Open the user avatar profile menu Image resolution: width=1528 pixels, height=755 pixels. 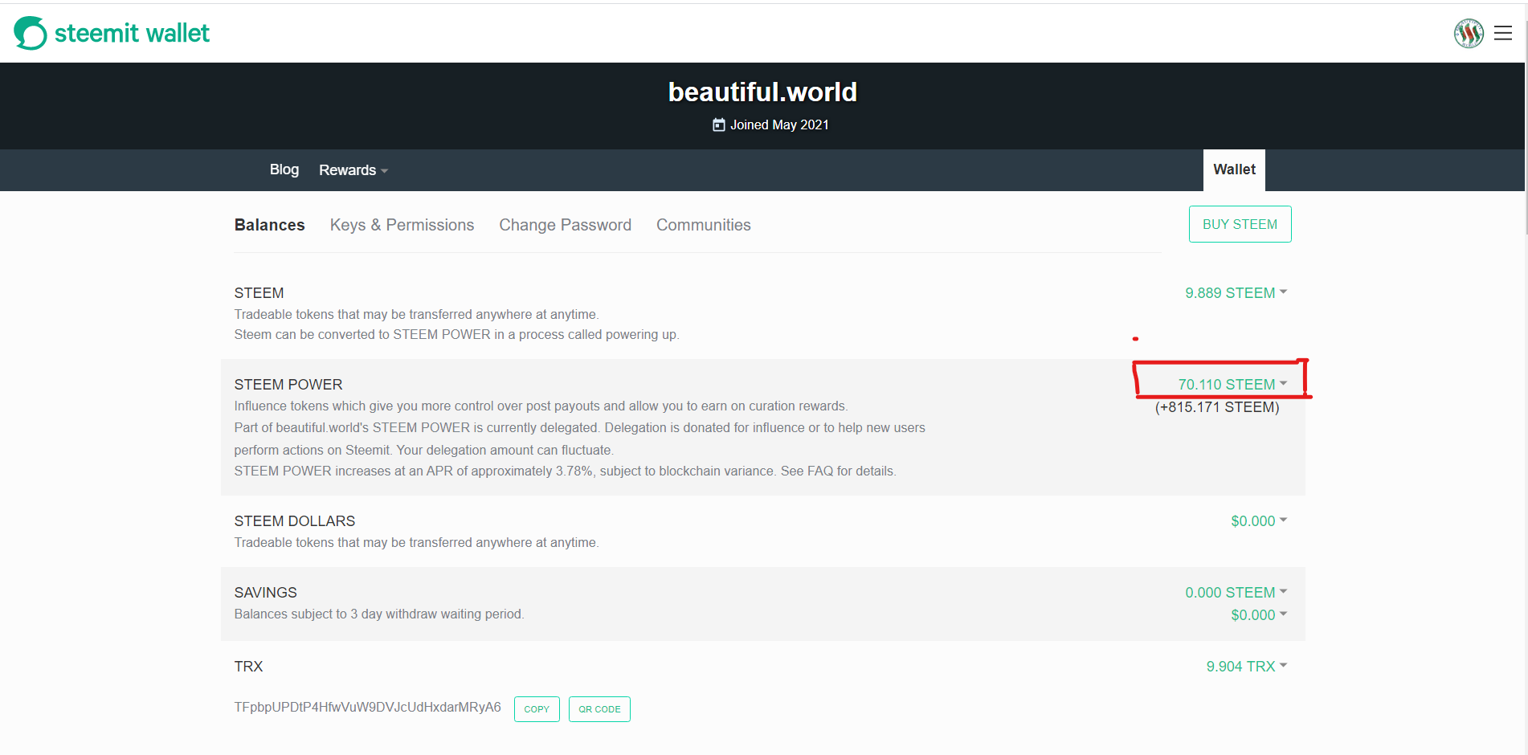1469,33
